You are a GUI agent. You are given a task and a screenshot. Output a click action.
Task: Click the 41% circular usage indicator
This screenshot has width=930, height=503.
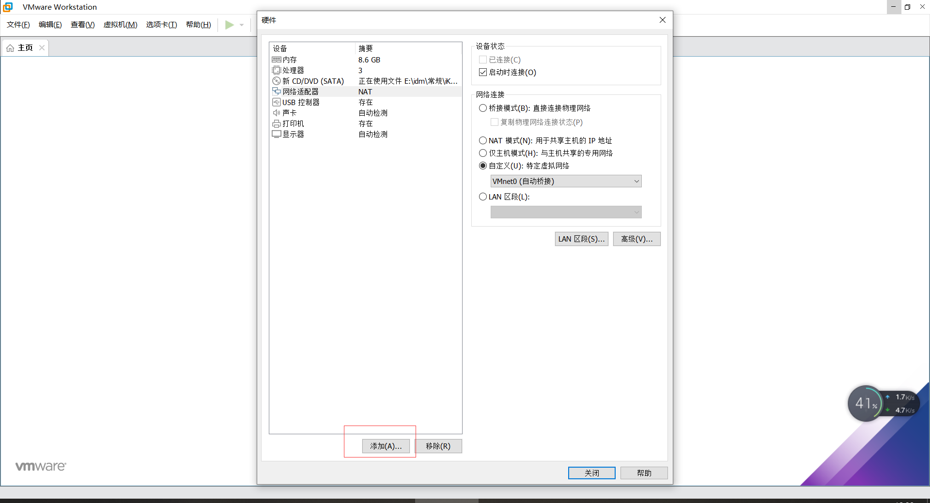867,403
